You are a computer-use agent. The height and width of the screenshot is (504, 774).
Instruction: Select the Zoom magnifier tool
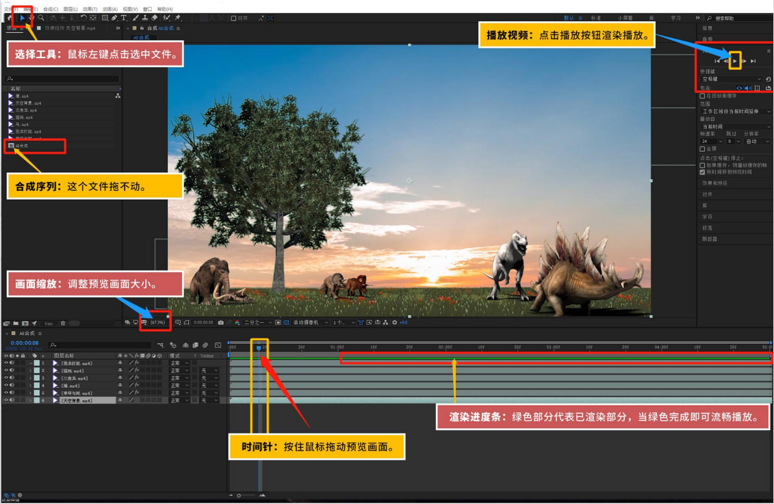41,18
